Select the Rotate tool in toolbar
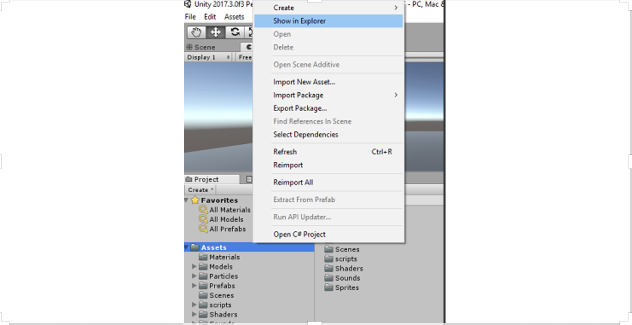 235,32
